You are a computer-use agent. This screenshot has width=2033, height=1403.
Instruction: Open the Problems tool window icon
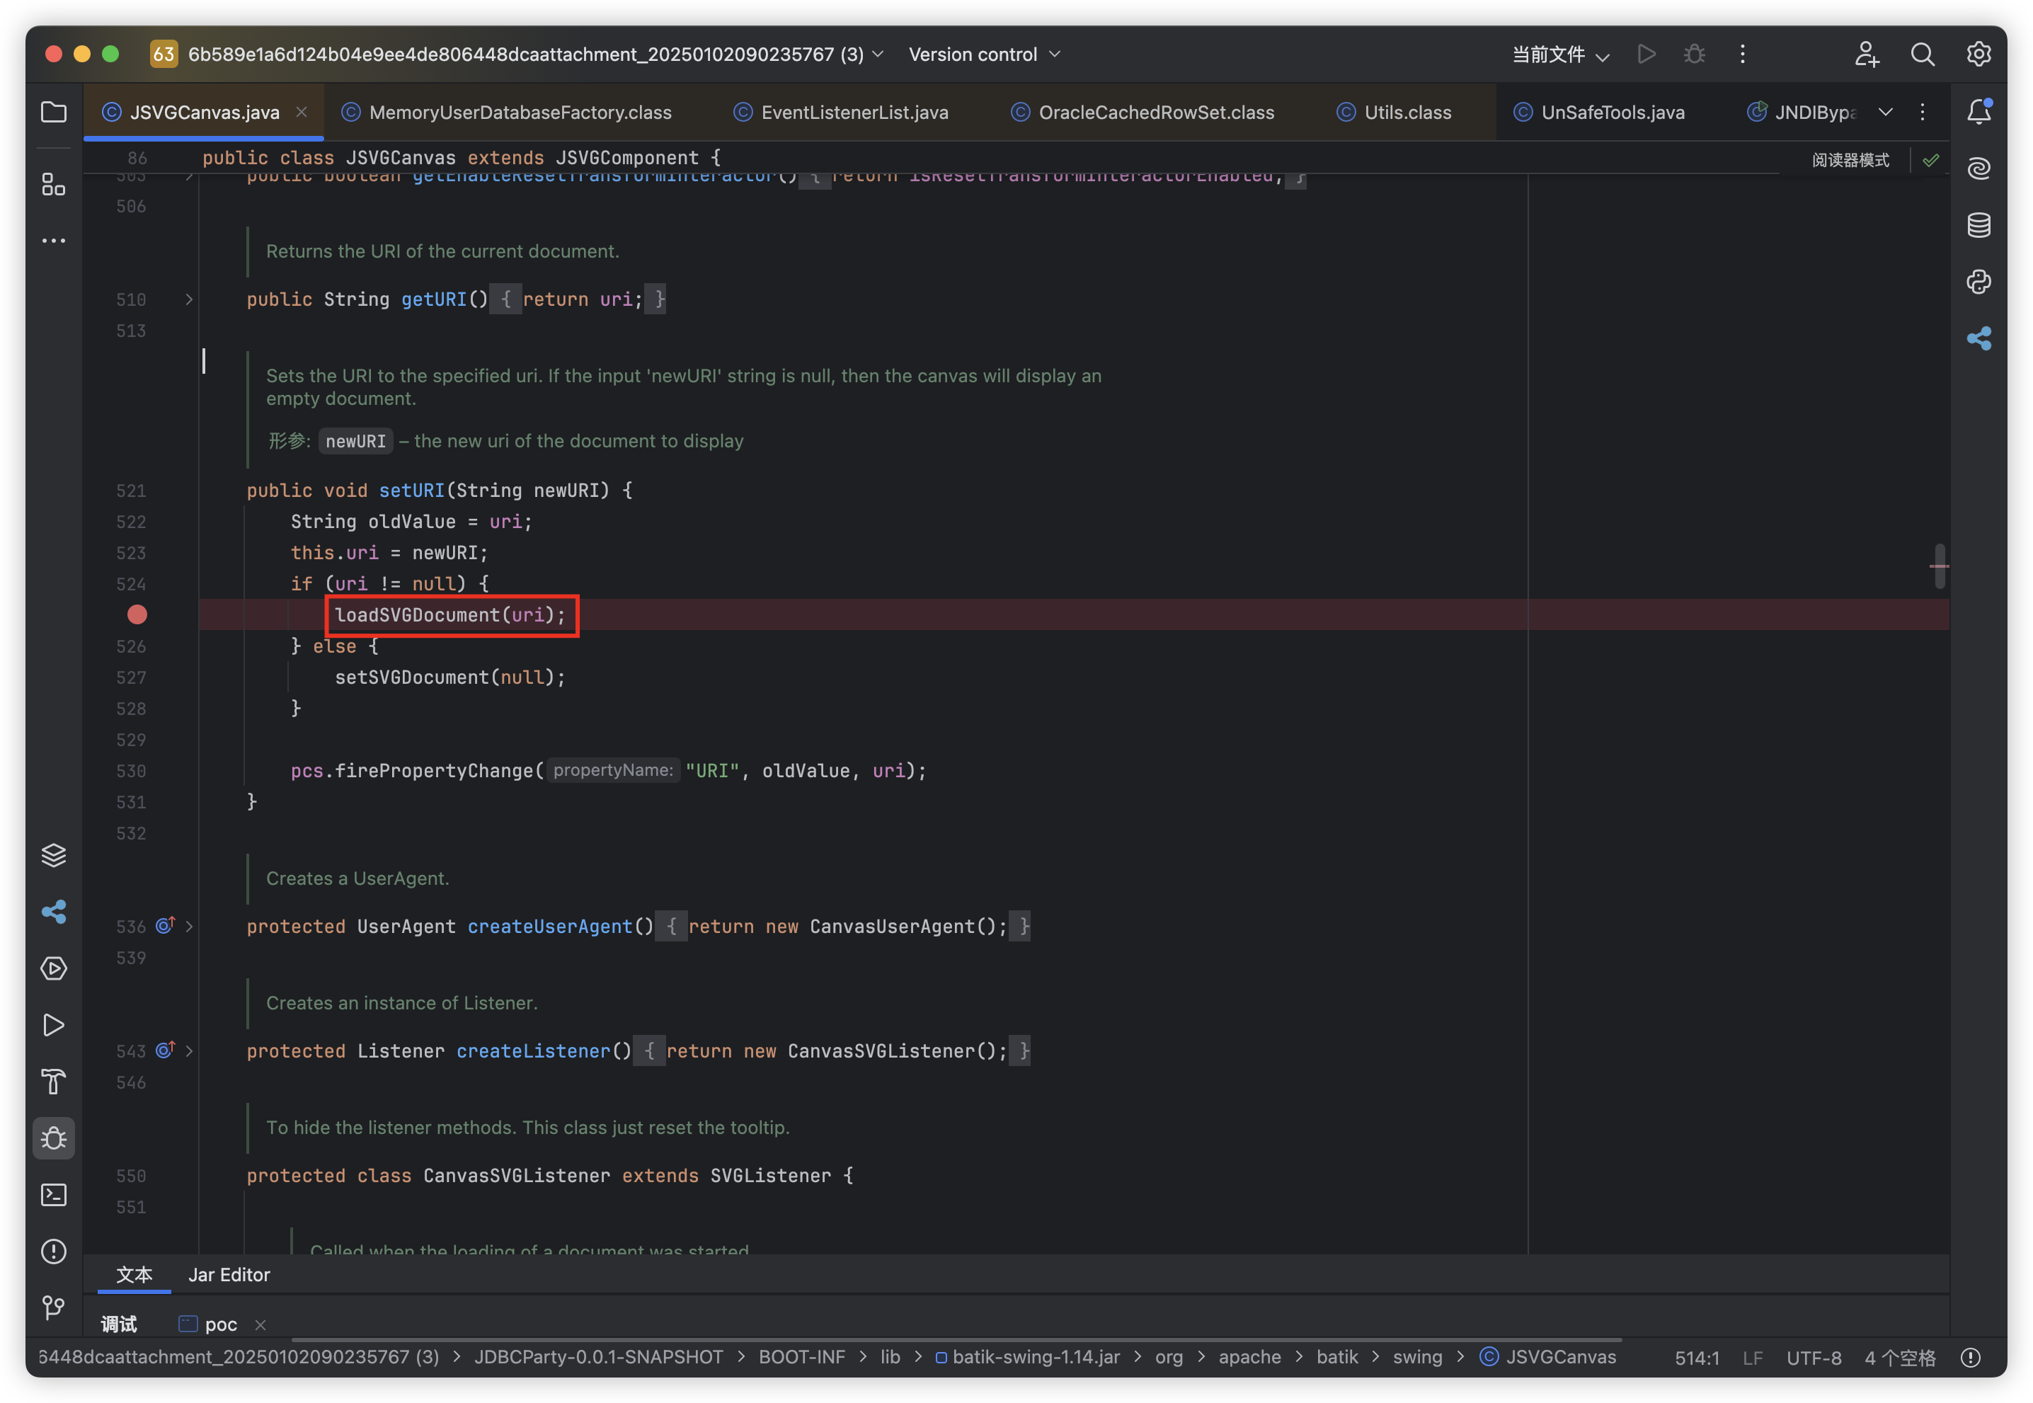tap(54, 1252)
